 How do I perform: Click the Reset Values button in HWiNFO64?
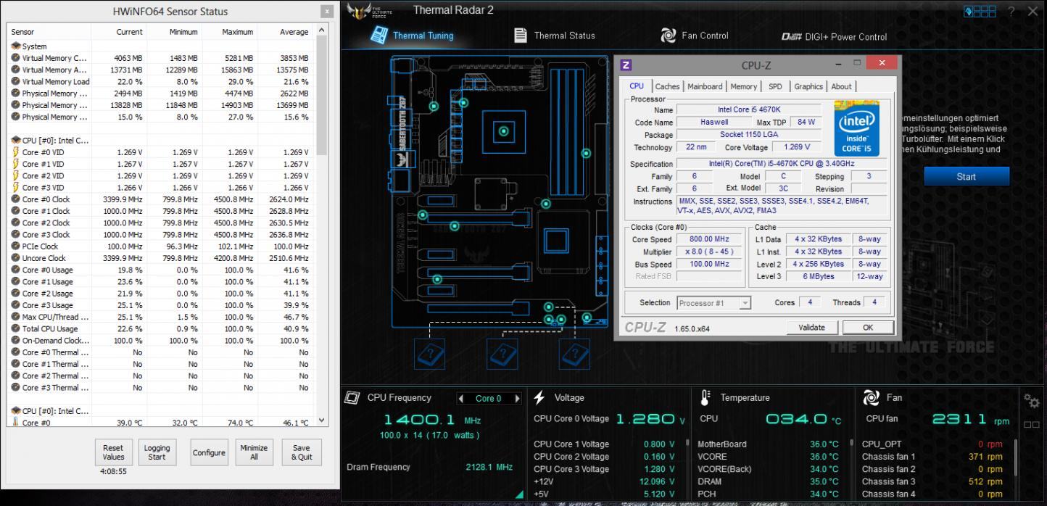coord(113,452)
